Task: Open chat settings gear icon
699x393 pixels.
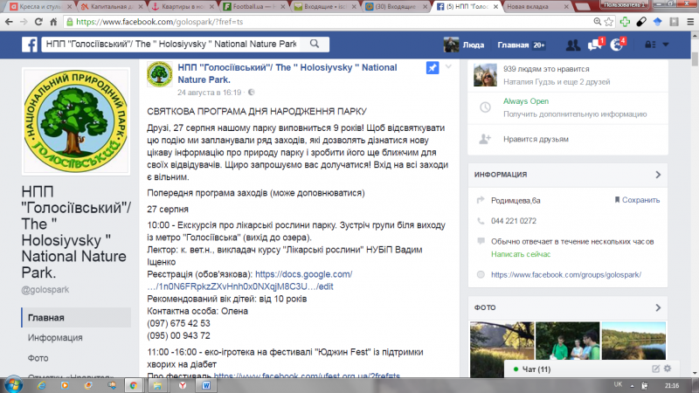Action: click(668, 369)
